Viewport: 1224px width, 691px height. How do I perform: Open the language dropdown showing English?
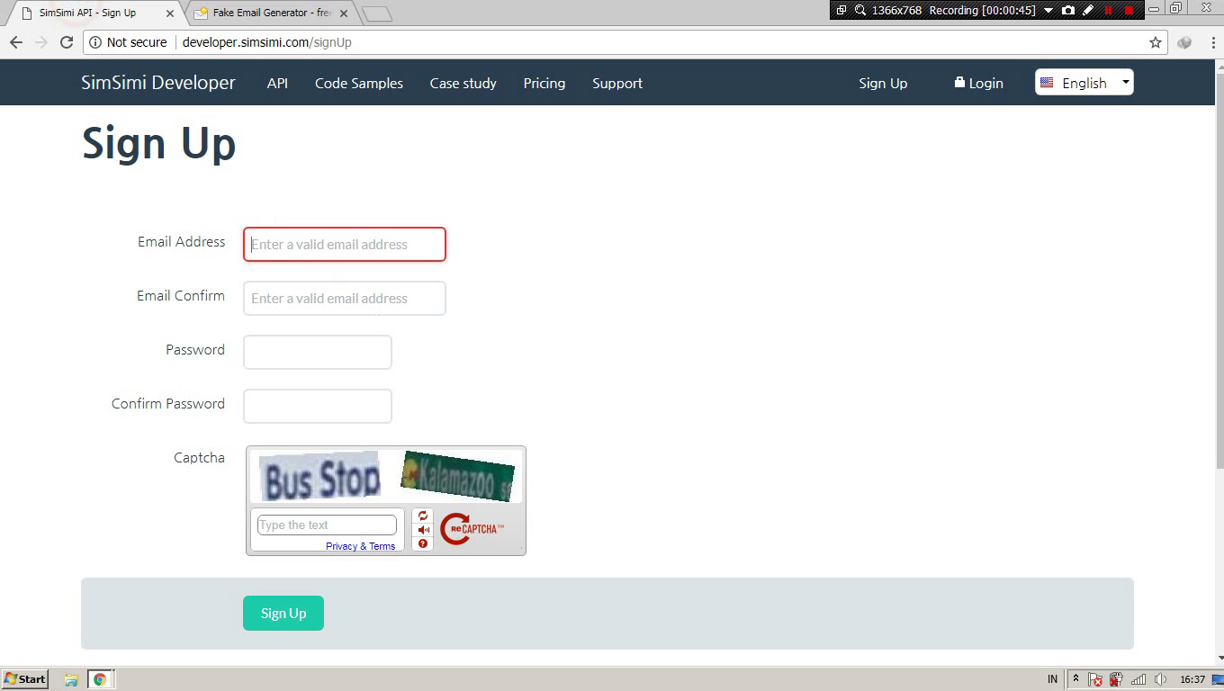(x=1084, y=83)
